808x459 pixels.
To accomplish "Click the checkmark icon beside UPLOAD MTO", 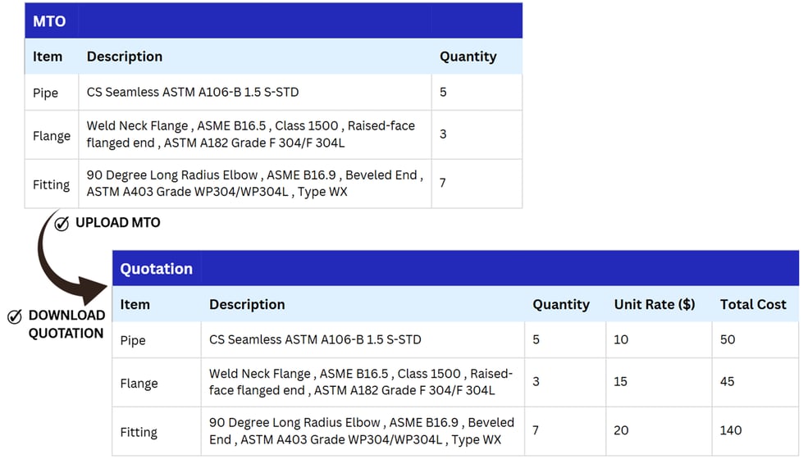I will [x=62, y=224].
